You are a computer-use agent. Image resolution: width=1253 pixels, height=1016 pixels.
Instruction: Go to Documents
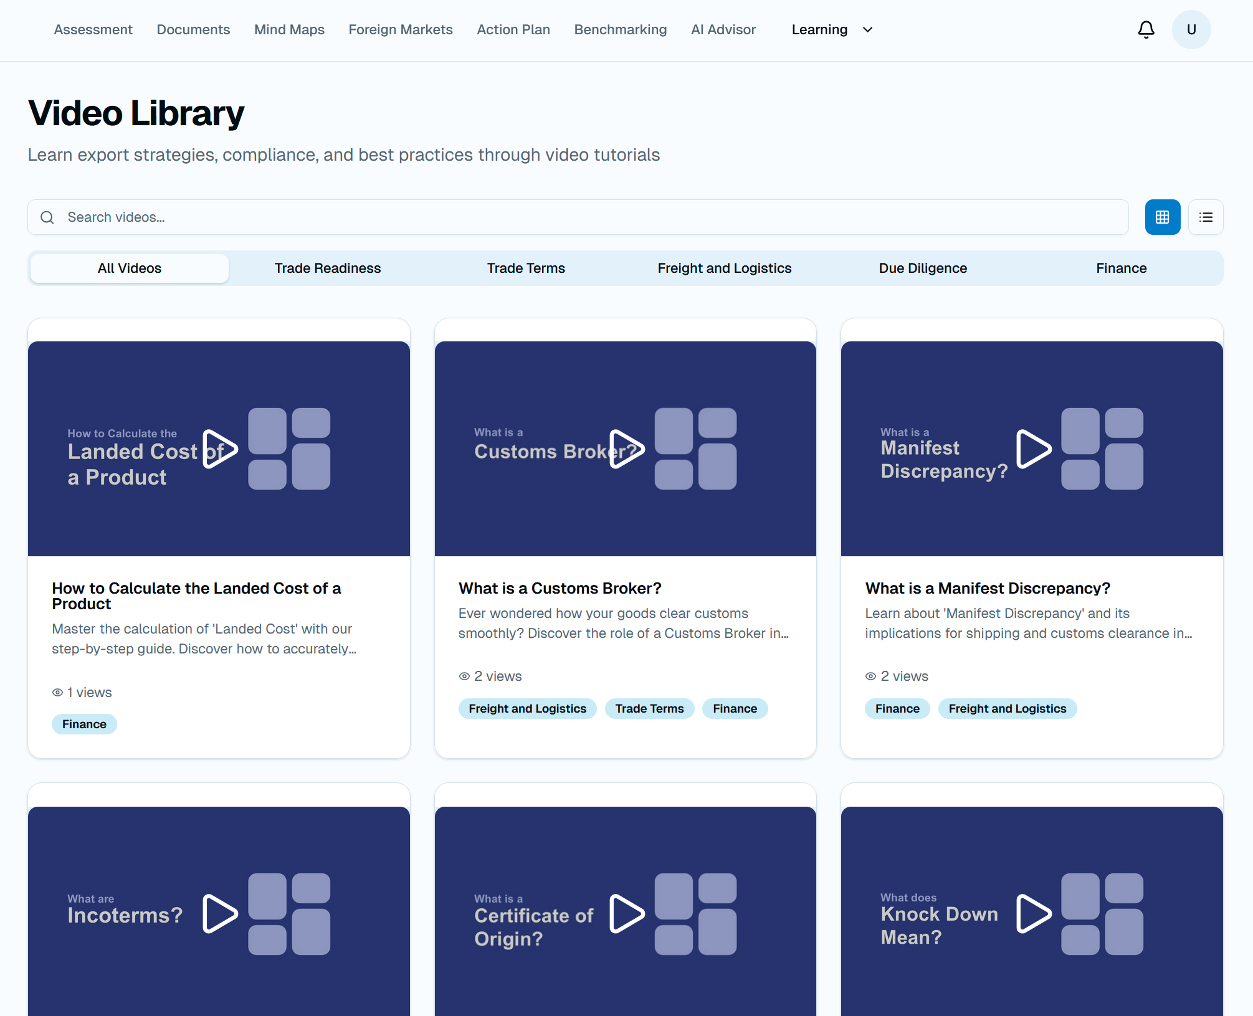tap(193, 30)
